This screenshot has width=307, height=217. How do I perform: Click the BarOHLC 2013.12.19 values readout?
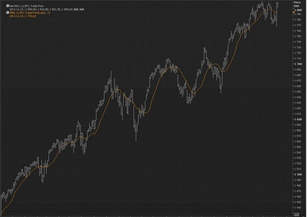[47, 9]
